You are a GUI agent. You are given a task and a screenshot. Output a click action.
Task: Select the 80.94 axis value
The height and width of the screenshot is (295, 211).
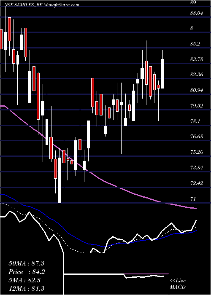(197, 90)
